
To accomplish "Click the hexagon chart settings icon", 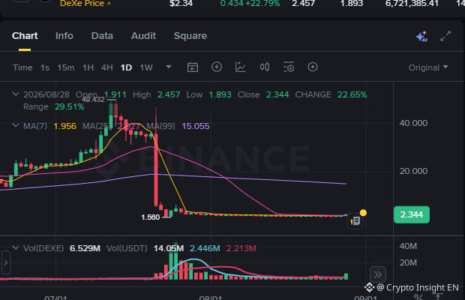I will [313, 67].
